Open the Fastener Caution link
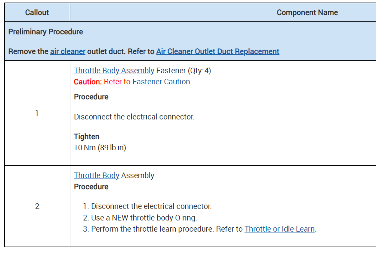Screen dimensions: 376x256 [161, 81]
